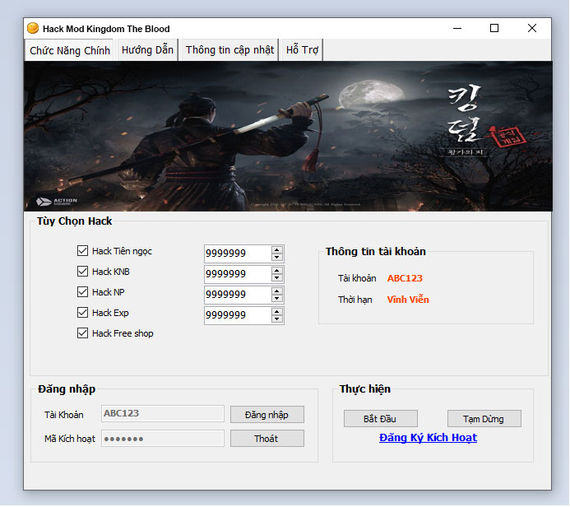Uncheck the Hack Free shop option
This screenshot has height=507, width=570.
(82, 333)
